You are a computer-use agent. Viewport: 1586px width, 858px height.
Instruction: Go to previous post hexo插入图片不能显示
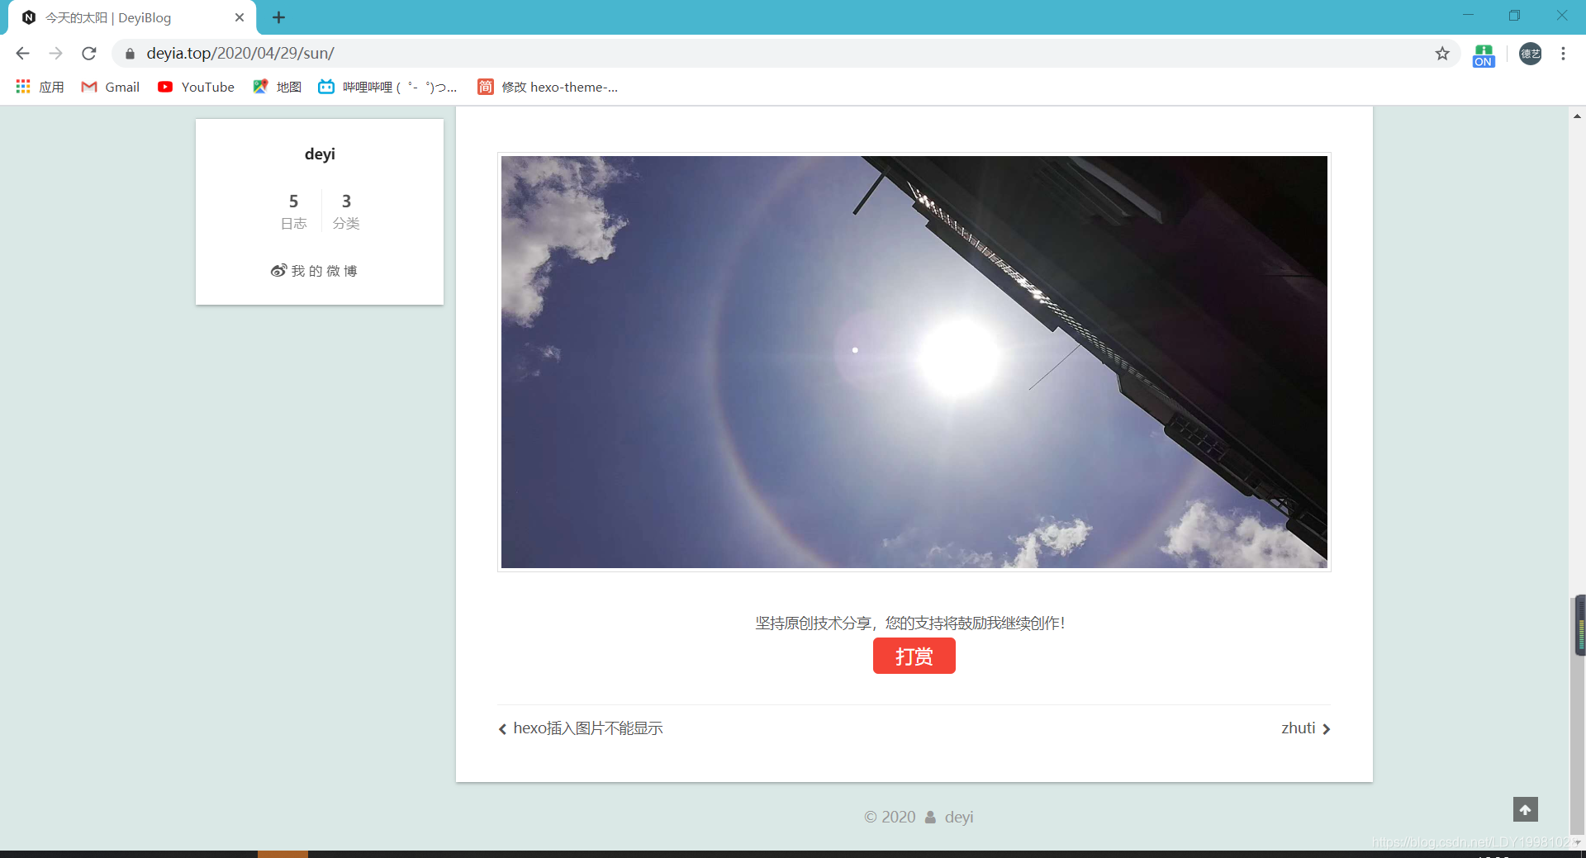pos(581,728)
